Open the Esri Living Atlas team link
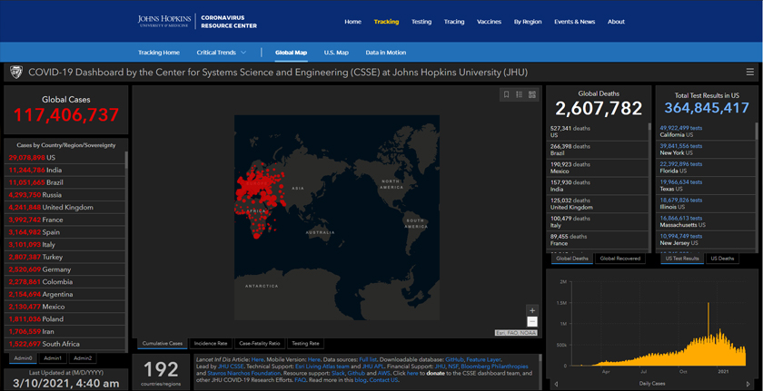Viewport: 763px width, 391px height. point(322,367)
